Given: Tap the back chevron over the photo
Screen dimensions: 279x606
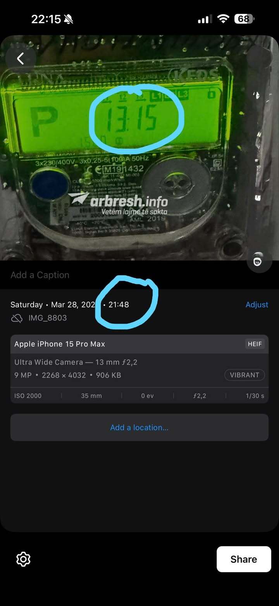Looking at the screenshot, I should pyautogui.click(x=21, y=59).
